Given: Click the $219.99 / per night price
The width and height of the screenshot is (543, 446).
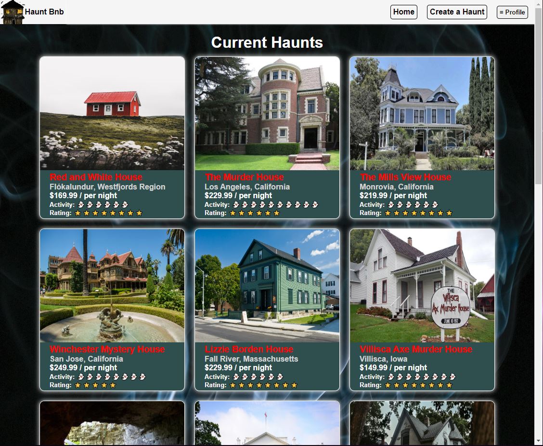Looking at the screenshot, I should [x=393, y=195].
